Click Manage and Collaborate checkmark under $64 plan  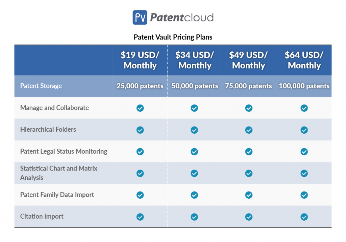click(x=304, y=108)
